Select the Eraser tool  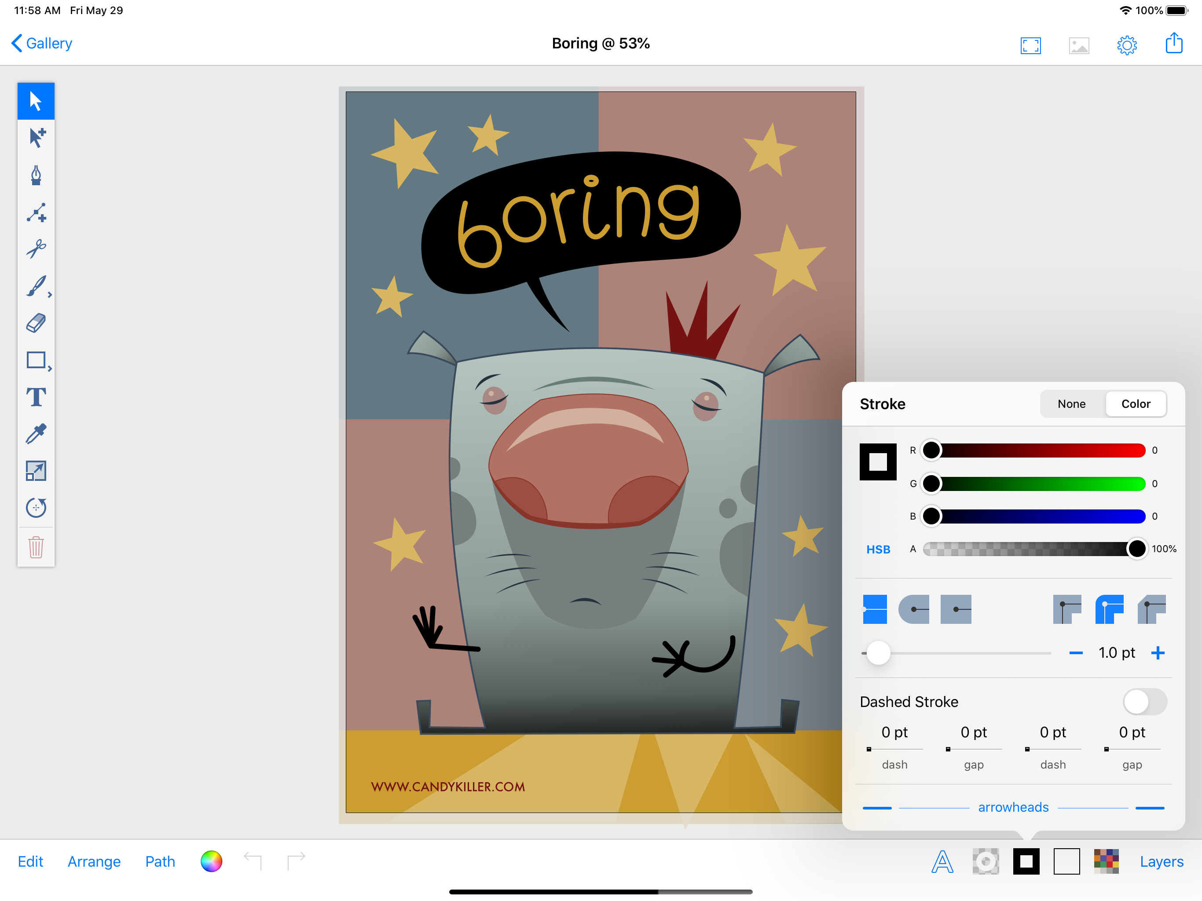point(36,323)
